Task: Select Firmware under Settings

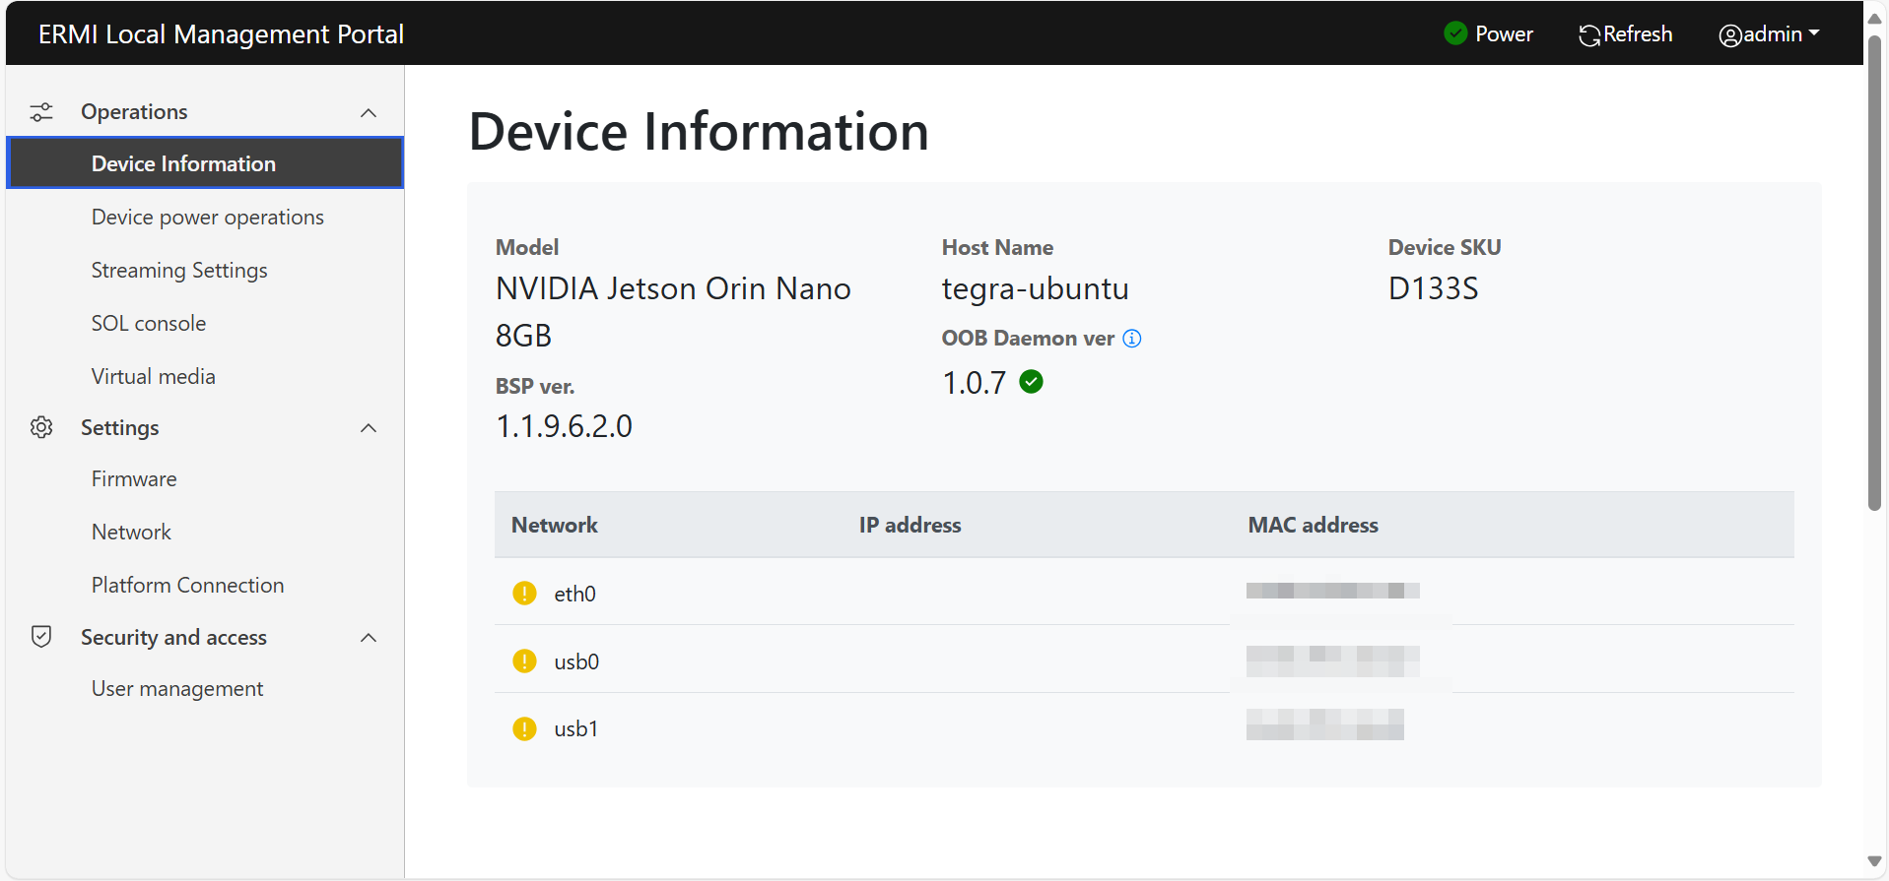Action: point(134,479)
